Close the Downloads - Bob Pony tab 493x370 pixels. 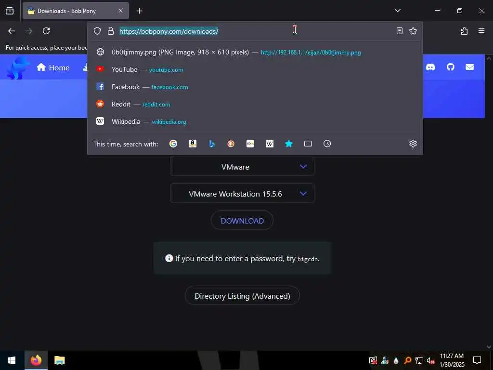point(121,11)
